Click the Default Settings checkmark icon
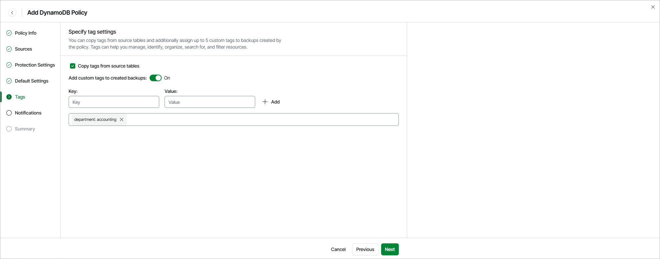Screen dimensions: 660x259 pyautogui.click(x=9, y=81)
